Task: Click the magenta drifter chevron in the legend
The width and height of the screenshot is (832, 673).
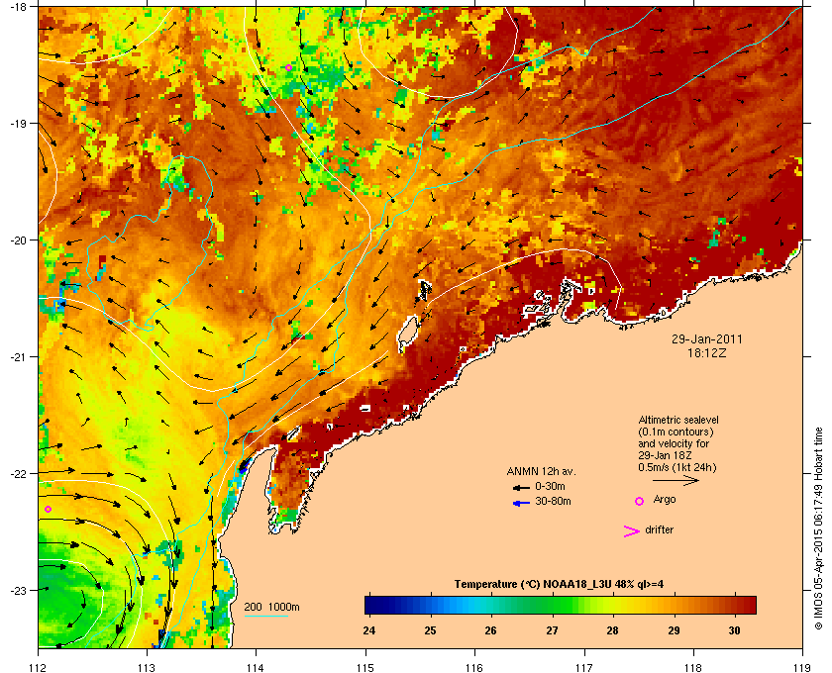Action: coord(631,531)
